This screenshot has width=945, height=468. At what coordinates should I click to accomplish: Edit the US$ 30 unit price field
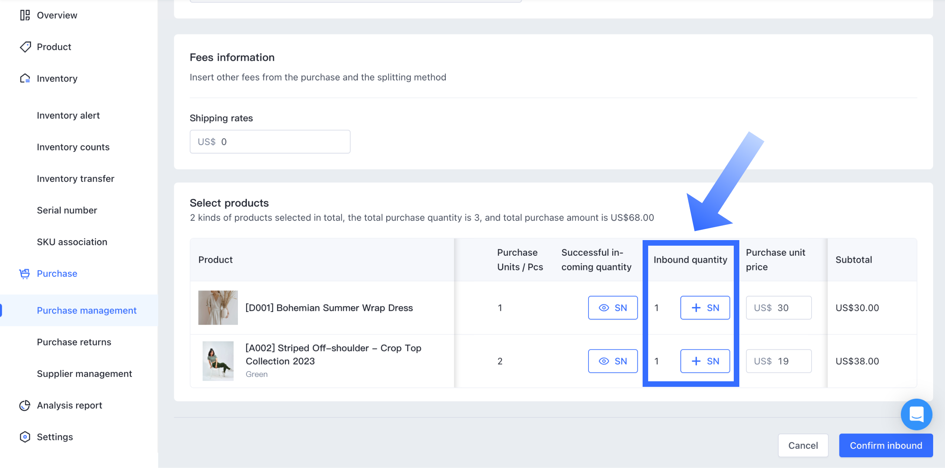779,308
